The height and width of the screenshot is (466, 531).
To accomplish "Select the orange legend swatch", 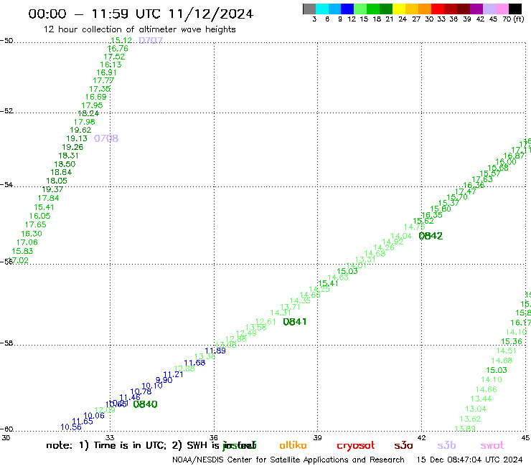I will pos(425,9).
